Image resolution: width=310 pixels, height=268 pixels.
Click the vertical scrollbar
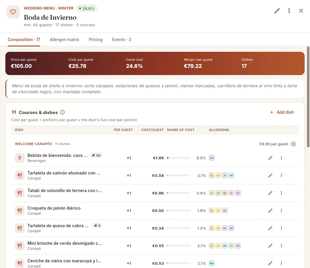(308, 97)
